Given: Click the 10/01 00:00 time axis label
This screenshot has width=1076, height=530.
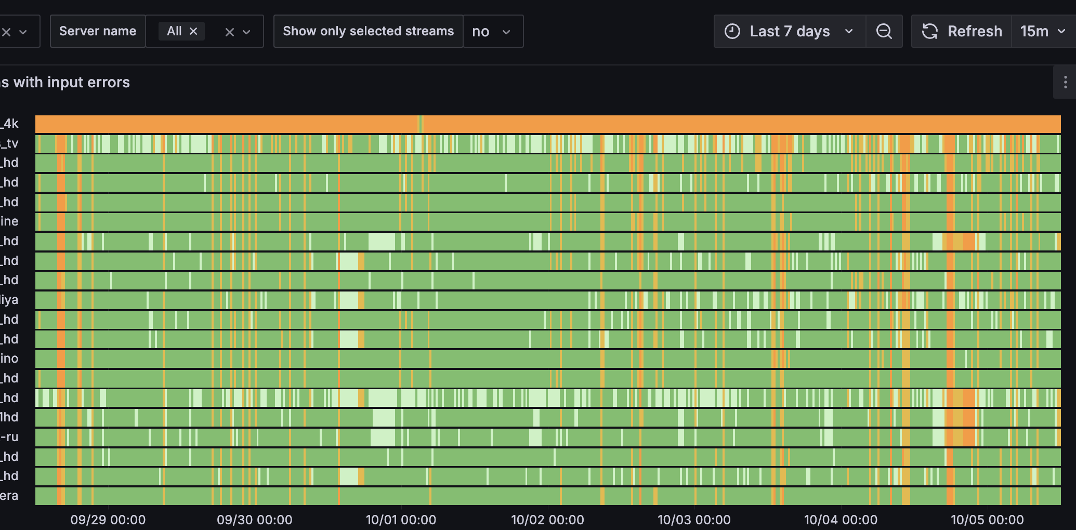Looking at the screenshot, I should click(x=401, y=520).
